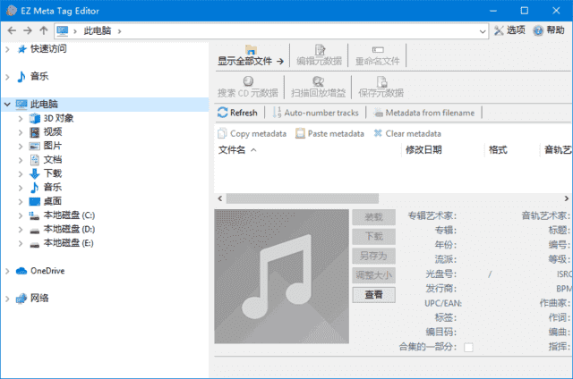Click the 查看 button beside cover art

point(372,294)
